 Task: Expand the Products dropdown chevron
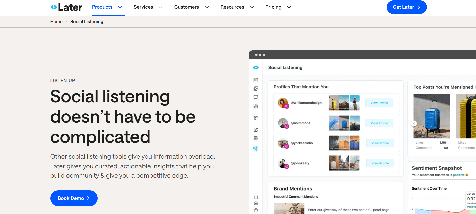120,7
